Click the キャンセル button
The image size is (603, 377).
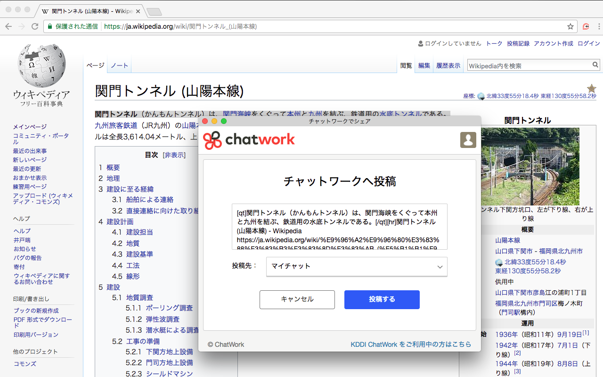[x=297, y=299]
